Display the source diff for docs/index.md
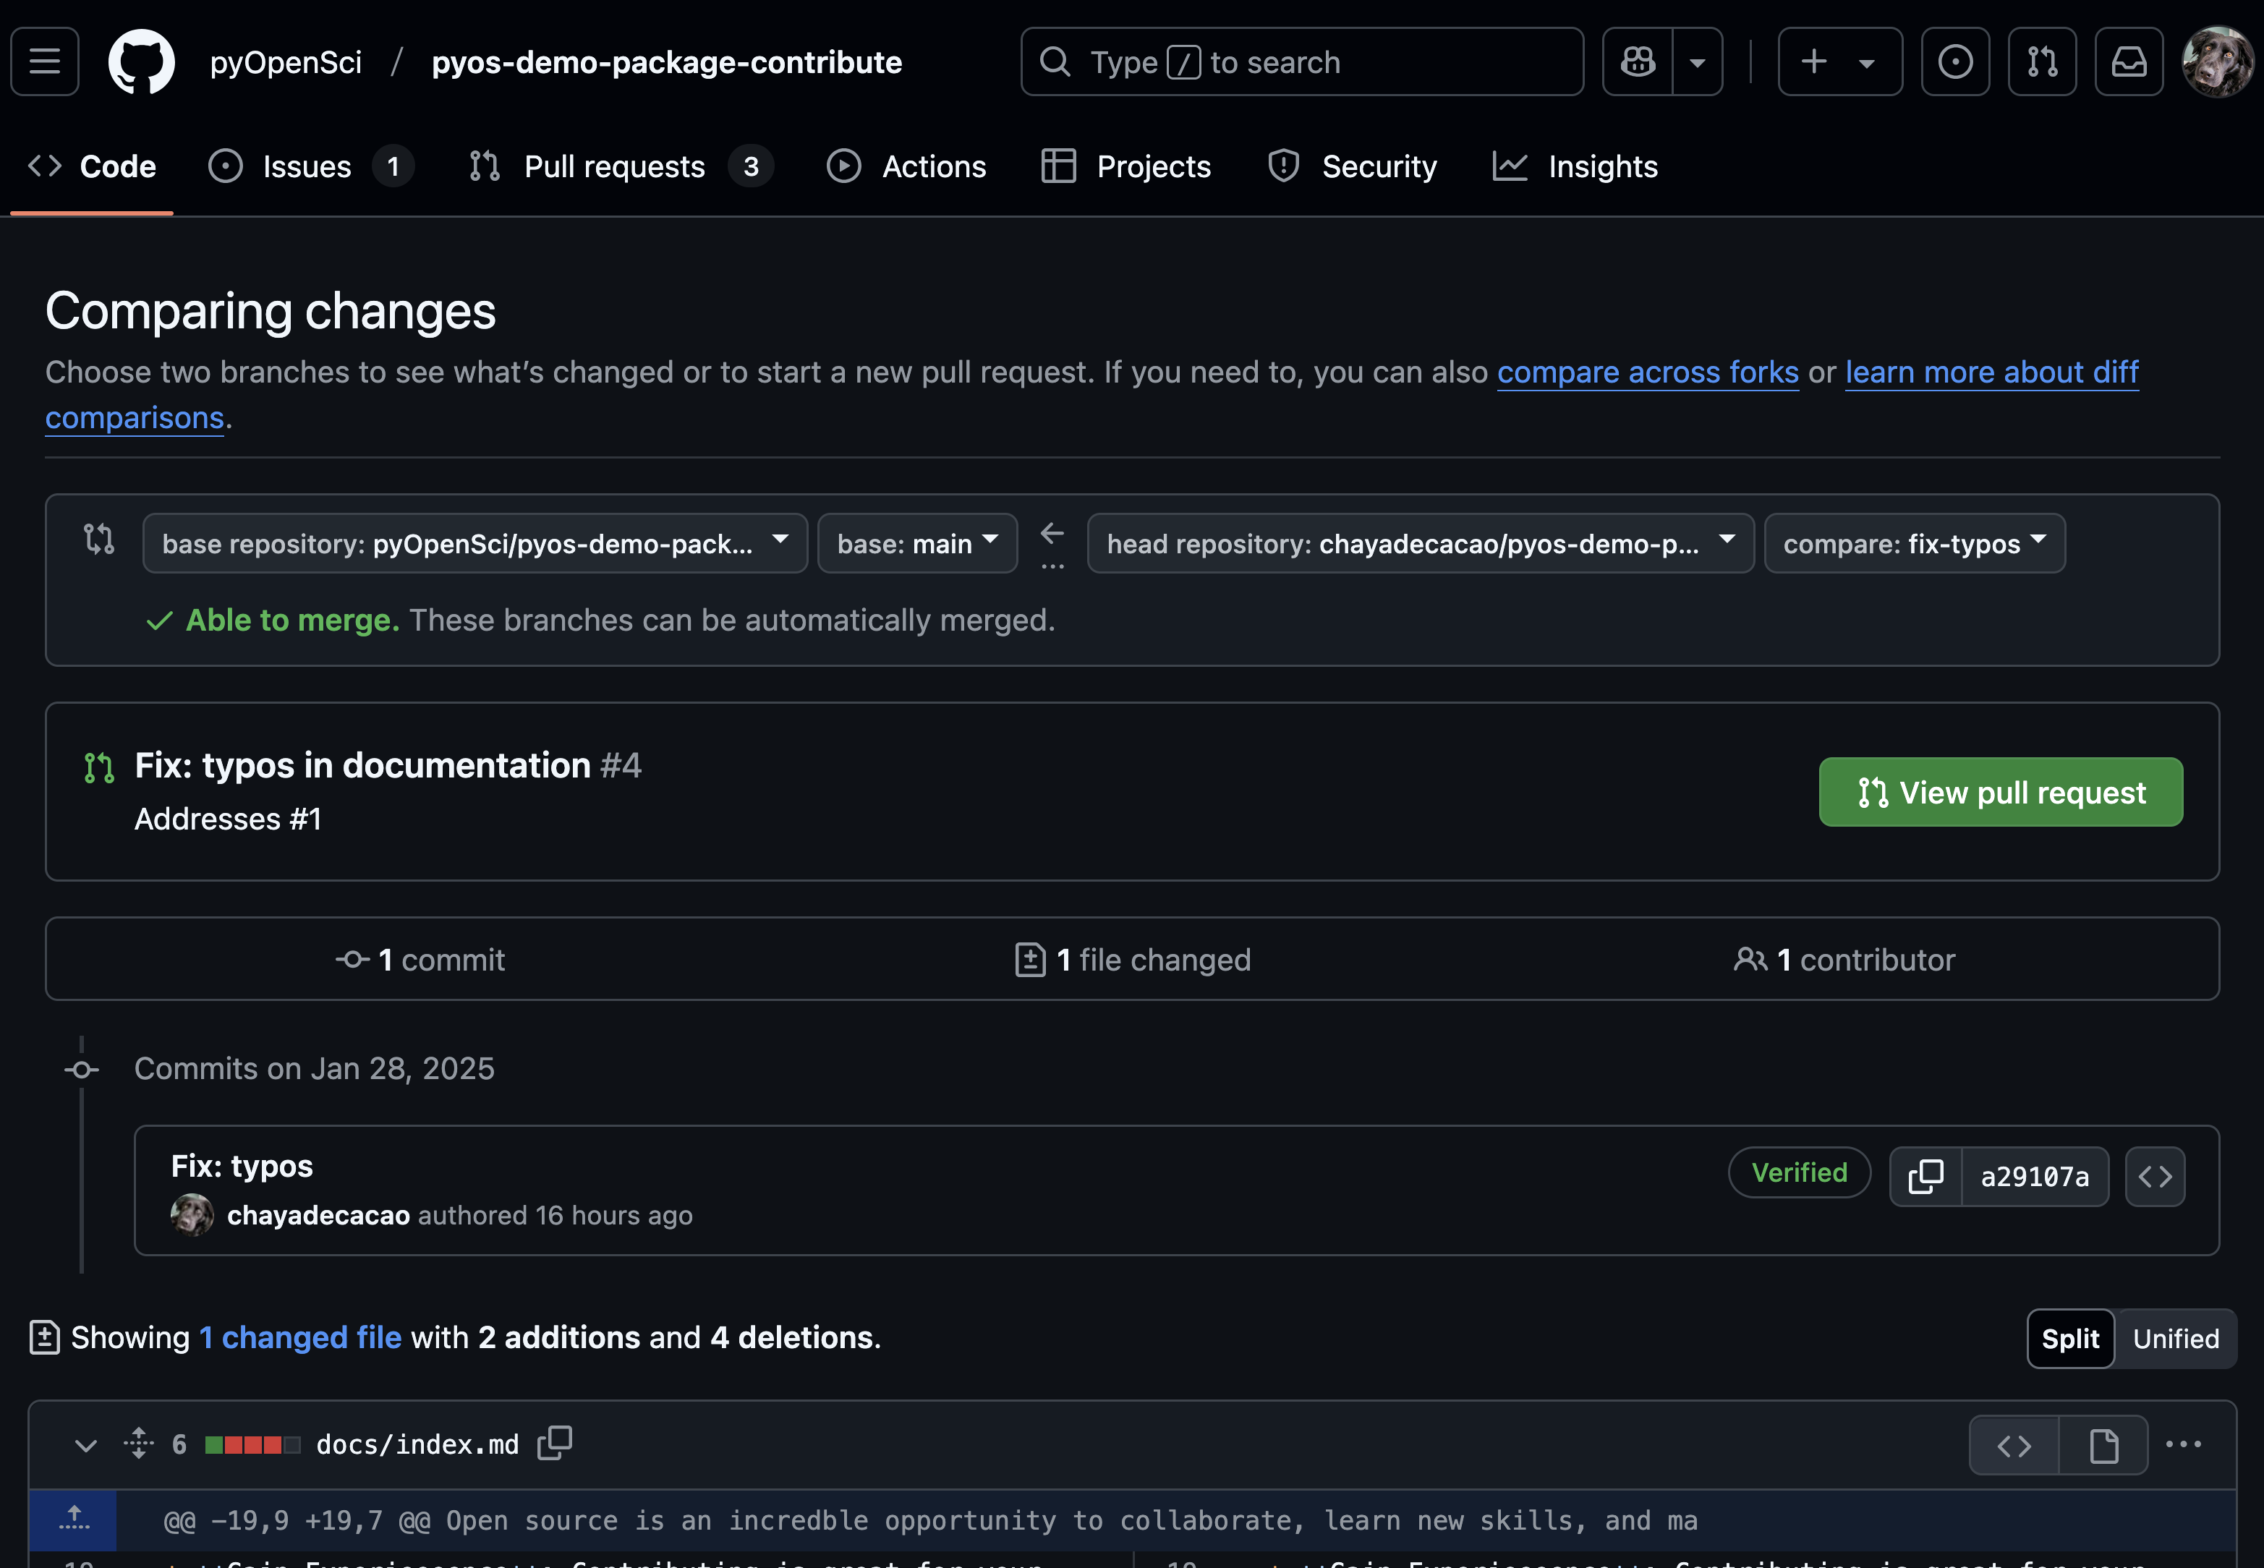 pos(2014,1446)
